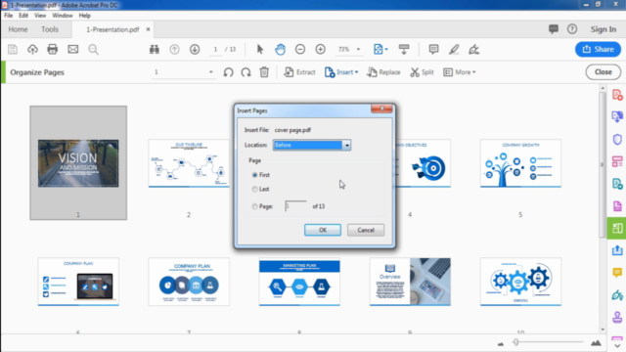Viewport: 626px width, 352px height.
Task: Enlarge thumbnails with large mountain icon
Action: (x=596, y=342)
